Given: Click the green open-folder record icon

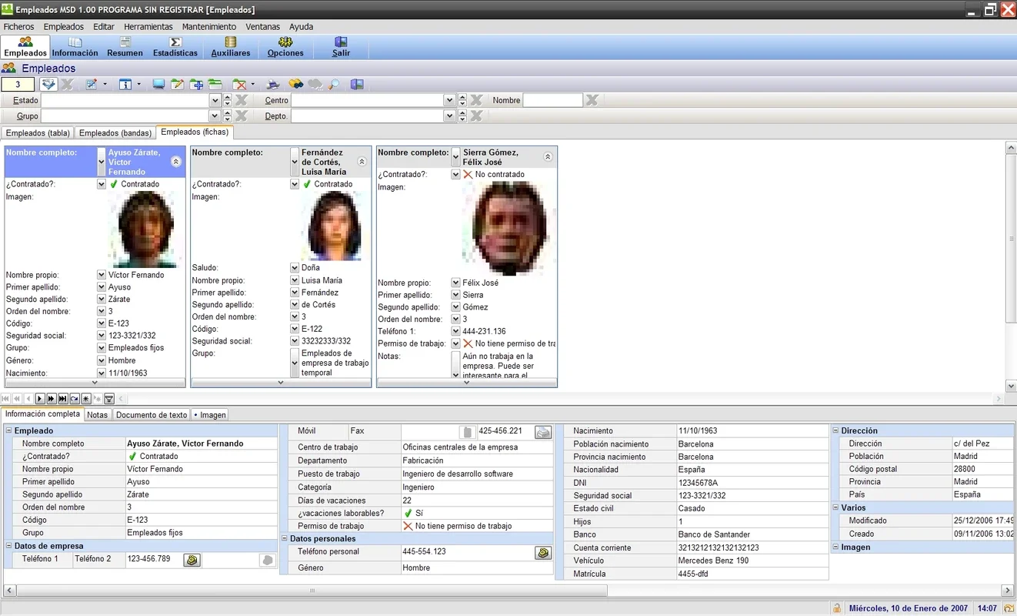Looking at the screenshot, I should pos(215,85).
